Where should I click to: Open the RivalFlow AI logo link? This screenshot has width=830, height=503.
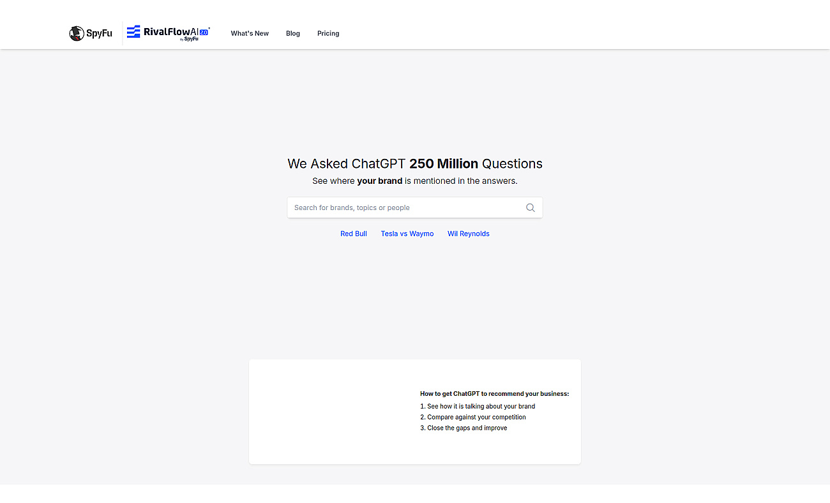coord(169,33)
